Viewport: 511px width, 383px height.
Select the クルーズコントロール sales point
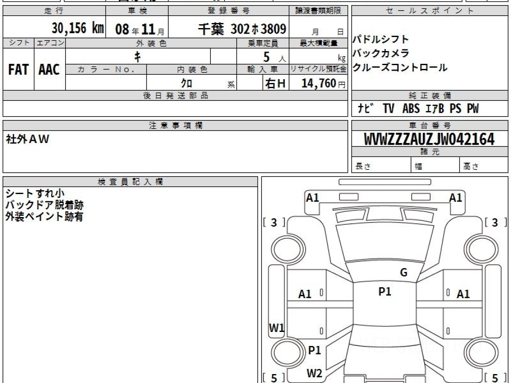coord(400,67)
